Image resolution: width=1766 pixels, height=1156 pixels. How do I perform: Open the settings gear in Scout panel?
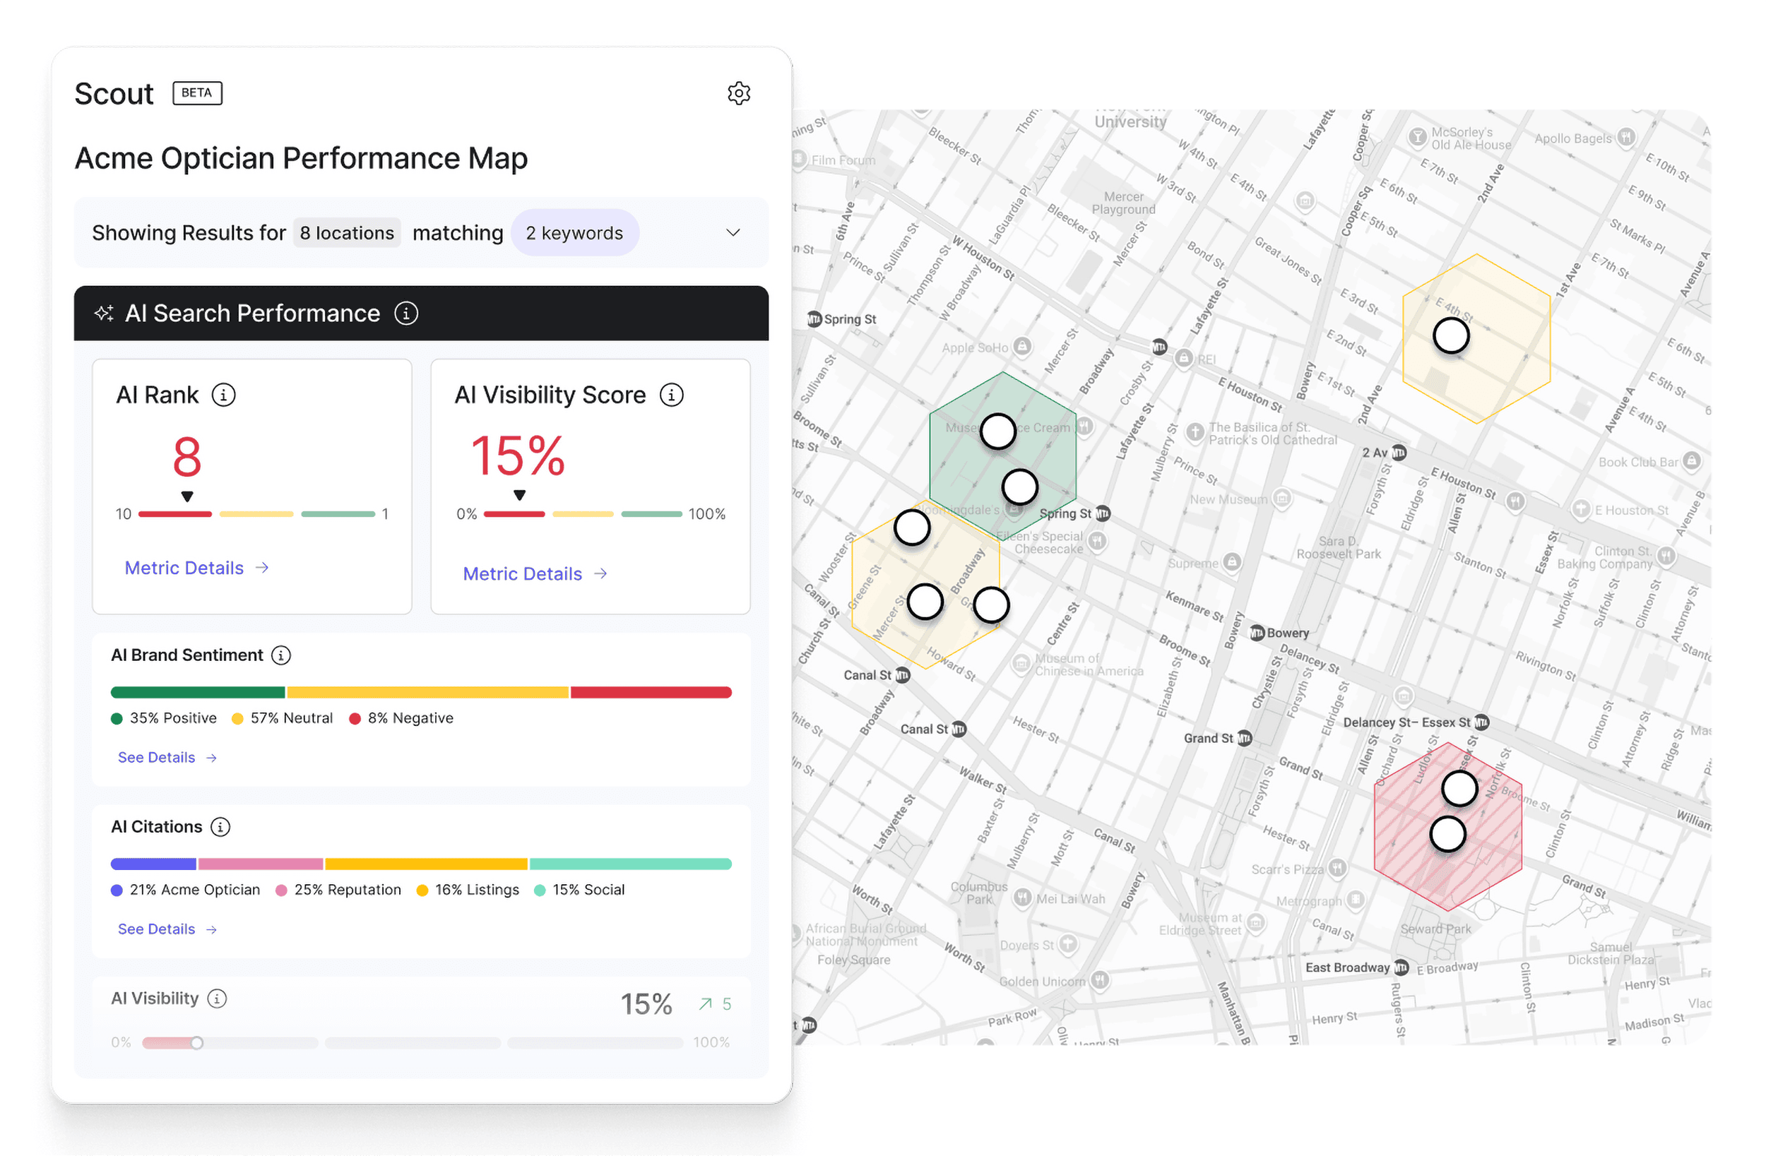pos(738,93)
